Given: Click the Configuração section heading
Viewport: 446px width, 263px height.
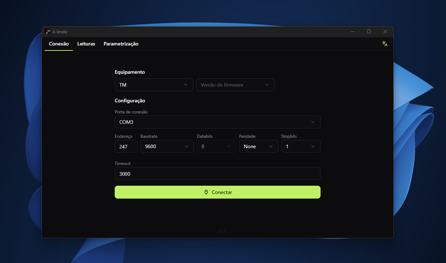Looking at the screenshot, I should coord(130,101).
